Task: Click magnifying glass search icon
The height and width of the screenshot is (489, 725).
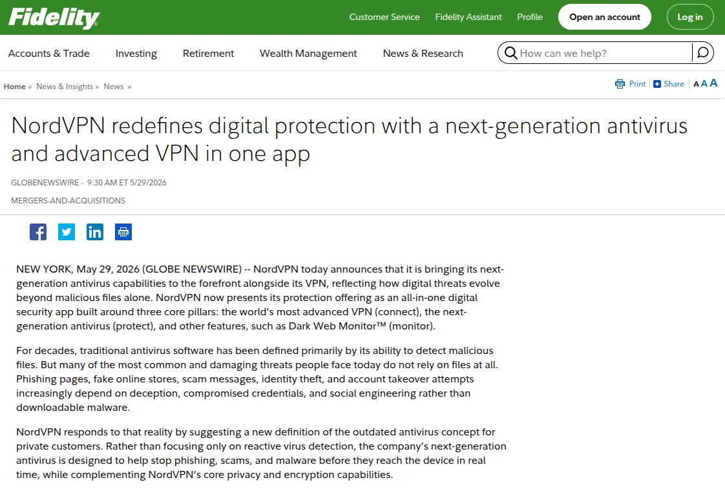Action: [x=511, y=53]
